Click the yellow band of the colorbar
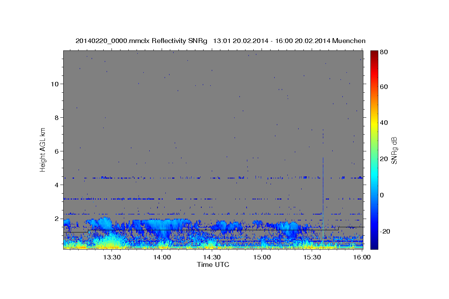The image size is (449, 299). point(374,123)
